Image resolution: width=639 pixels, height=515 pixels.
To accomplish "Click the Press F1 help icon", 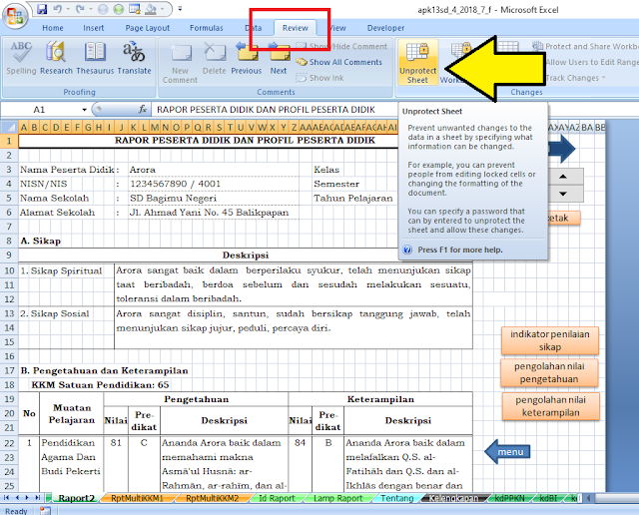I will [407, 250].
